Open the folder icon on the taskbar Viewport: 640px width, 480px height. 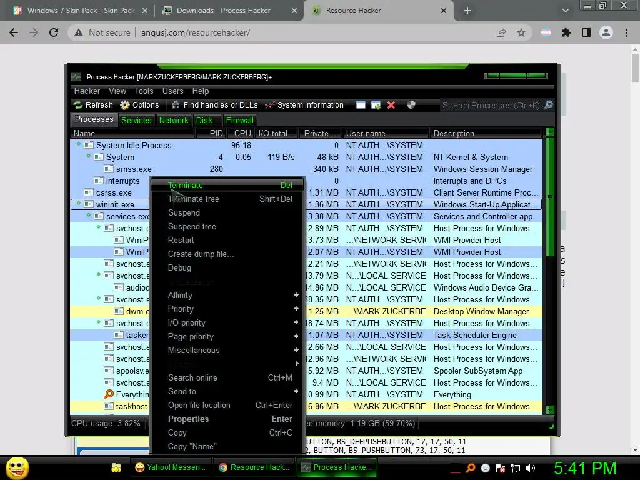[x=116, y=467]
